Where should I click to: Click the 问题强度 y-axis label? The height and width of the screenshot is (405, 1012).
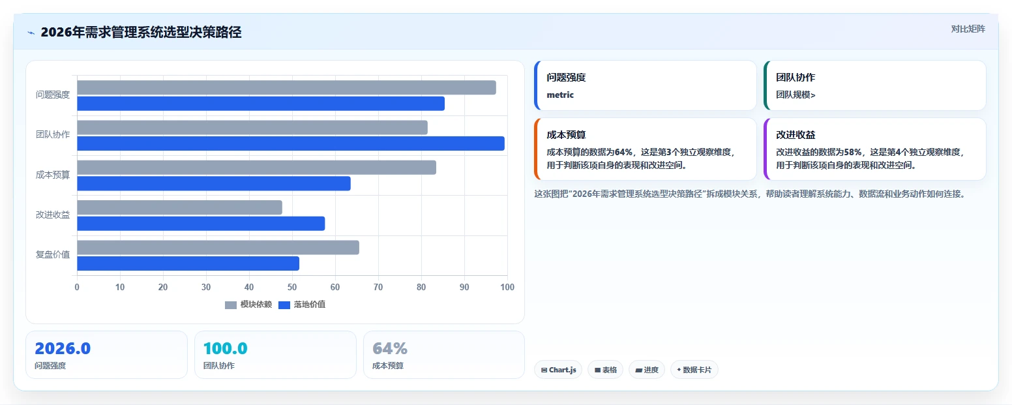coord(53,95)
